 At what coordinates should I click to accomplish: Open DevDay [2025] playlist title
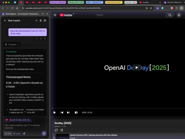(x=63, y=123)
